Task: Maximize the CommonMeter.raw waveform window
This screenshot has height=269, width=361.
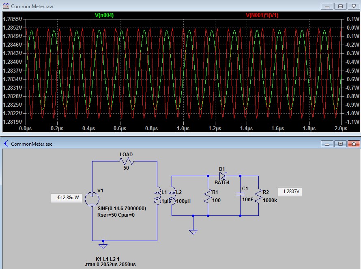Action: click(340, 6)
